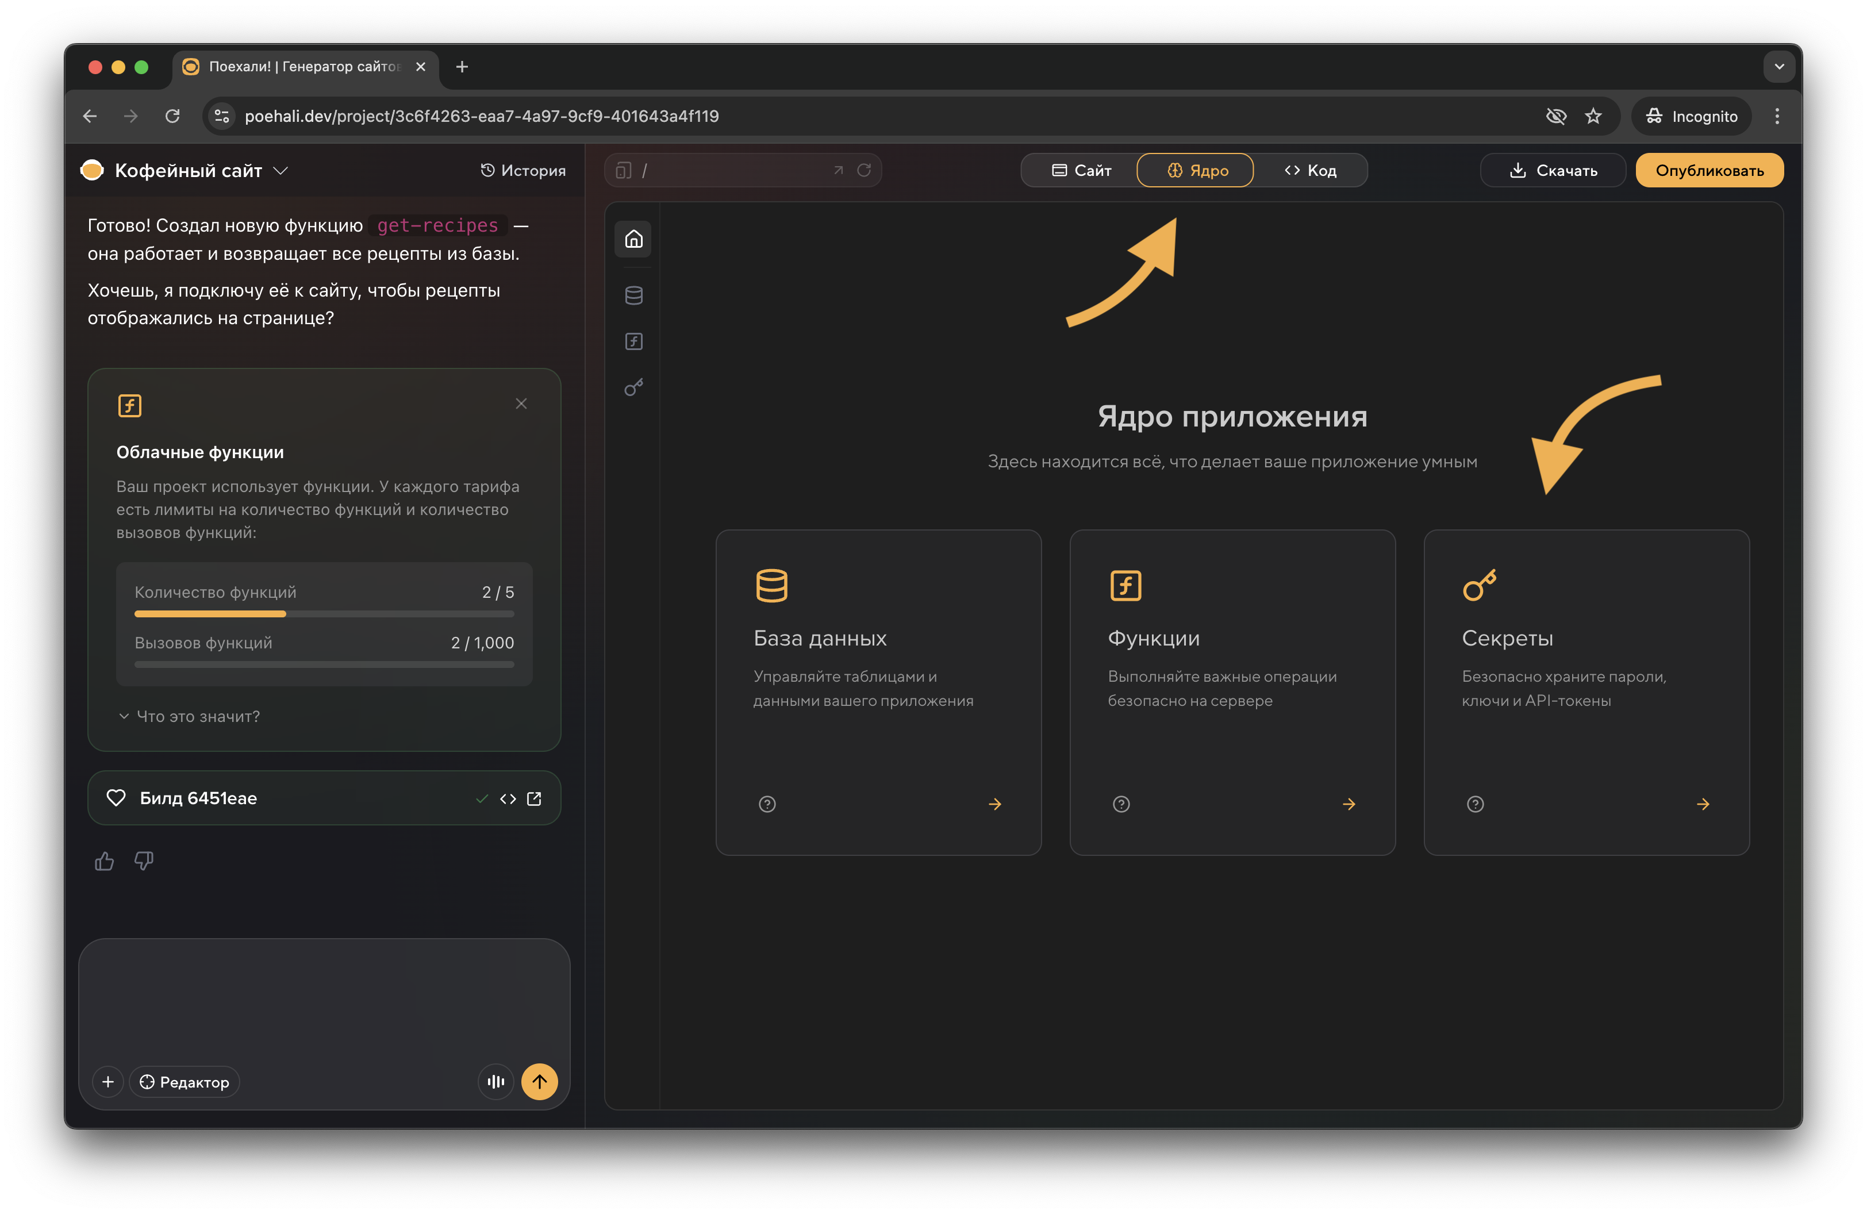Switch to the Код tab
This screenshot has height=1214, width=1867.
(1310, 170)
